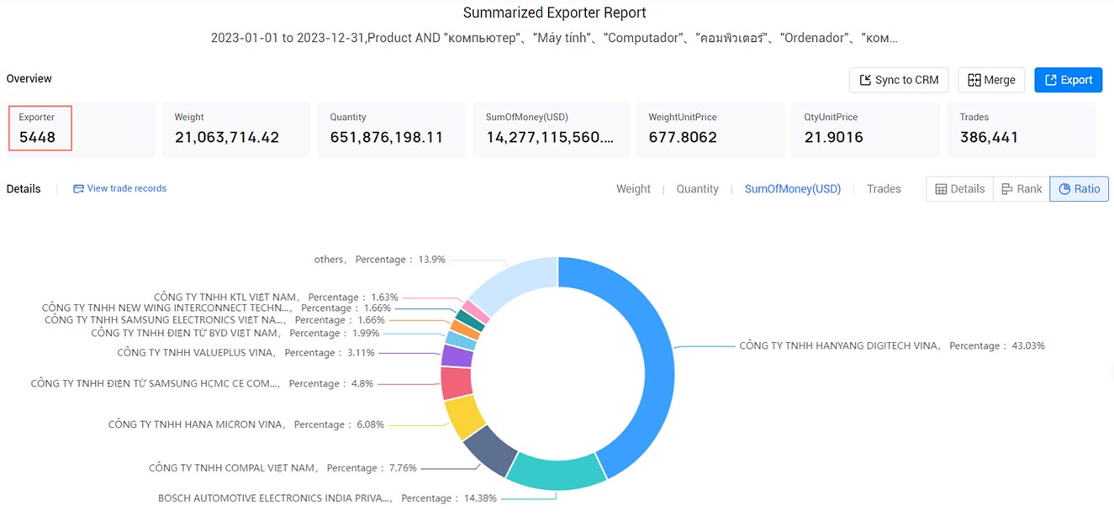Select the Ratio chart view

click(1080, 189)
